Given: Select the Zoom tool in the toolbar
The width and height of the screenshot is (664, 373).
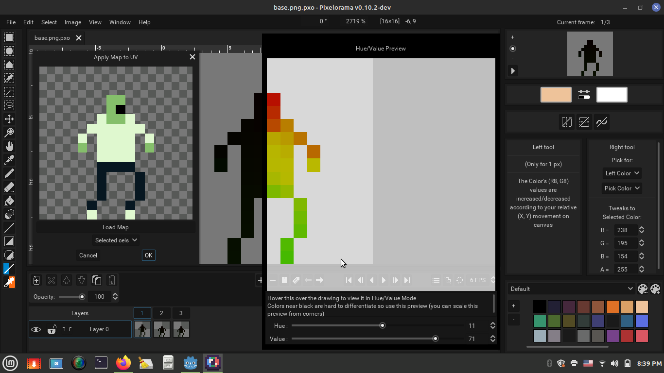Looking at the screenshot, I should (x=9, y=132).
